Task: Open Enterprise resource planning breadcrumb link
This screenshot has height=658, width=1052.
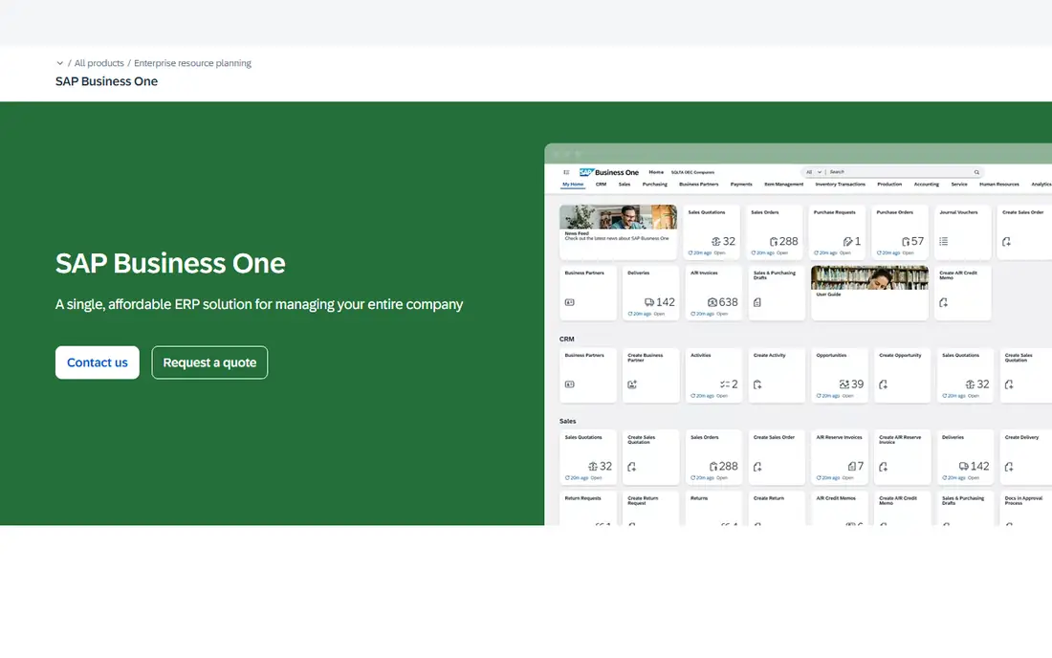Action: [192, 63]
